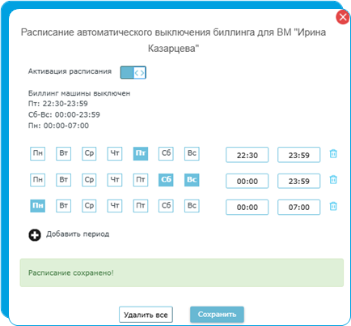Delete the Friday 22:30-23:59 period
This screenshot has height=326, width=351.
pyautogui.click(x=333, y=154)
